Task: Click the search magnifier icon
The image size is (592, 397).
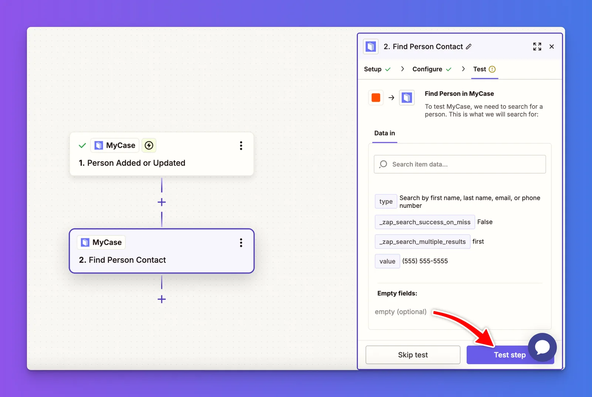Action: pos(383,164)
